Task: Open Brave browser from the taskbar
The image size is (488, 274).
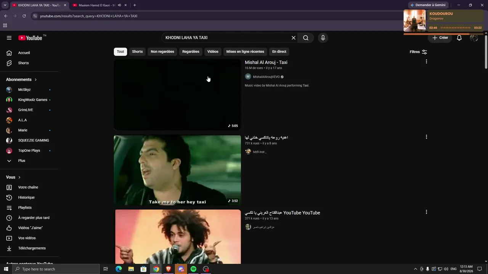Action: click(x=169, y=269)
